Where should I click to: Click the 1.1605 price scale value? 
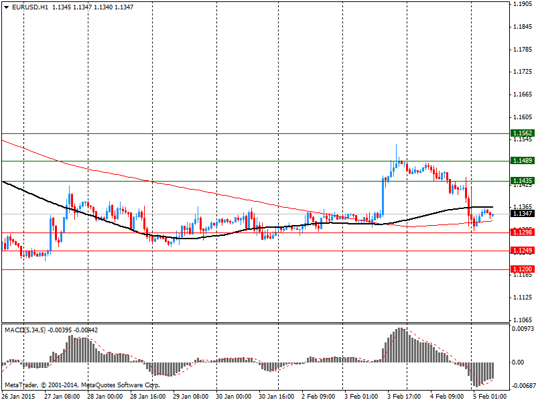523,117
